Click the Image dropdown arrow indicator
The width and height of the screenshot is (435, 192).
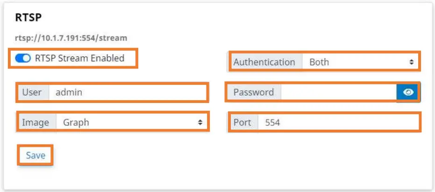coord(200,123)
